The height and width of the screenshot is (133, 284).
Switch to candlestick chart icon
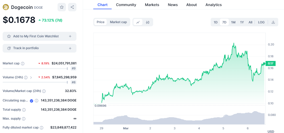(x=148, y=22)
